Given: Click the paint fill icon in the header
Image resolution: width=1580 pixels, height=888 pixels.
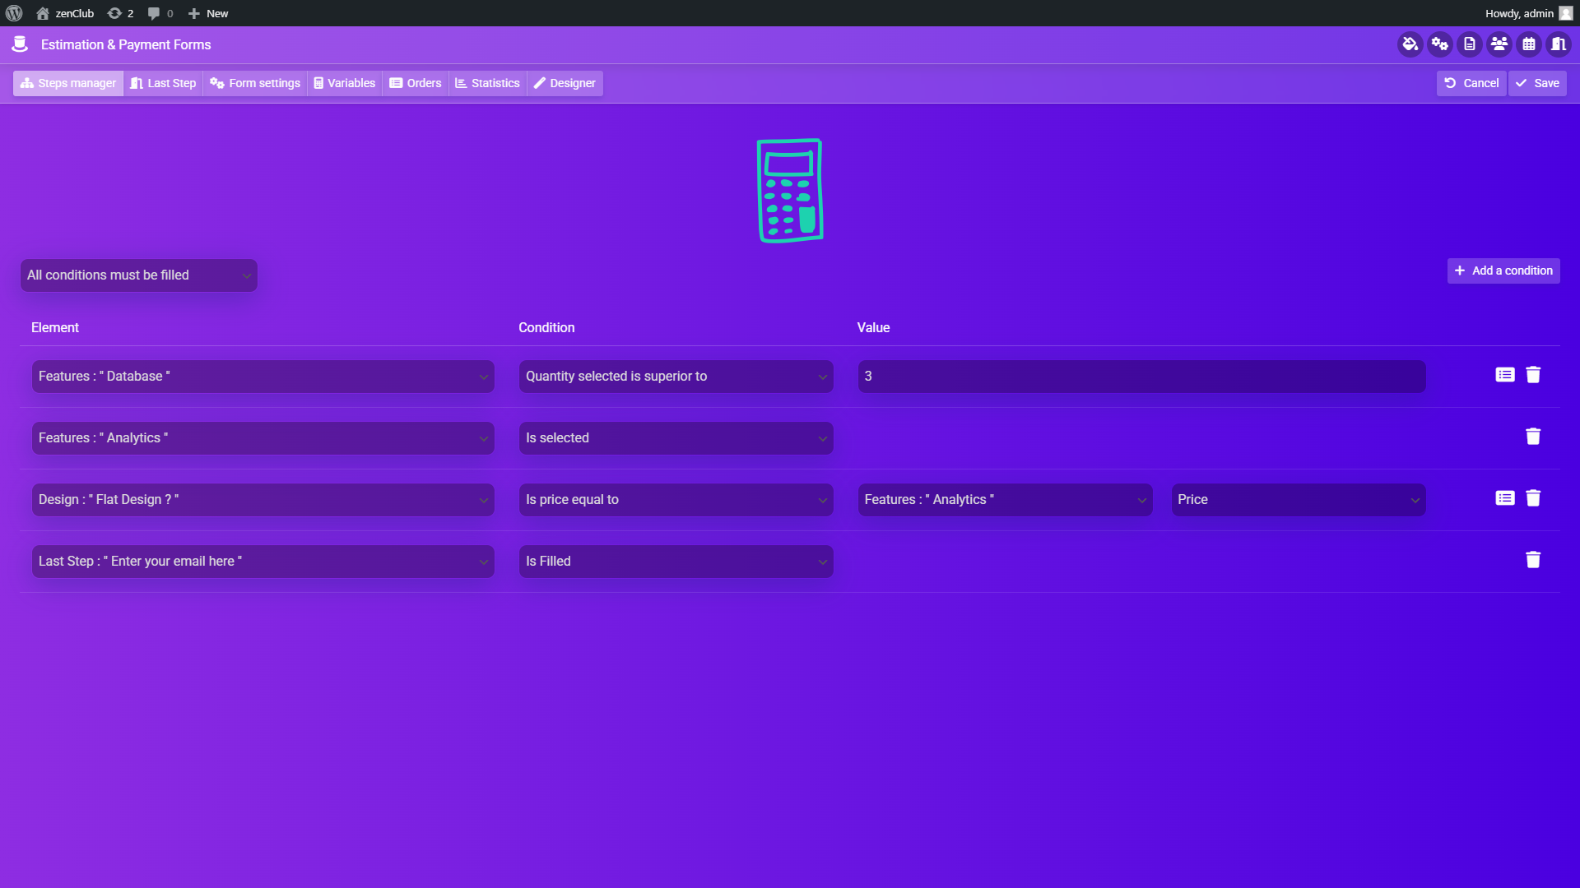Looking at the screenshot, I should point(1410,44).
